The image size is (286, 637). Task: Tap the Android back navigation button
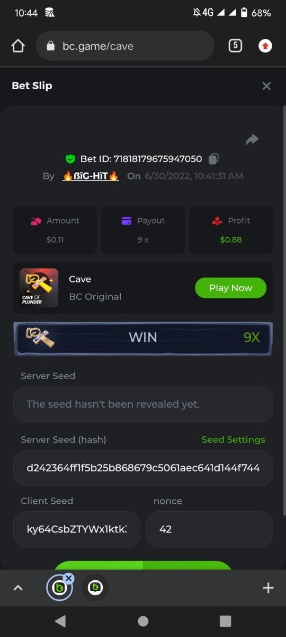[x=60, y=621]
